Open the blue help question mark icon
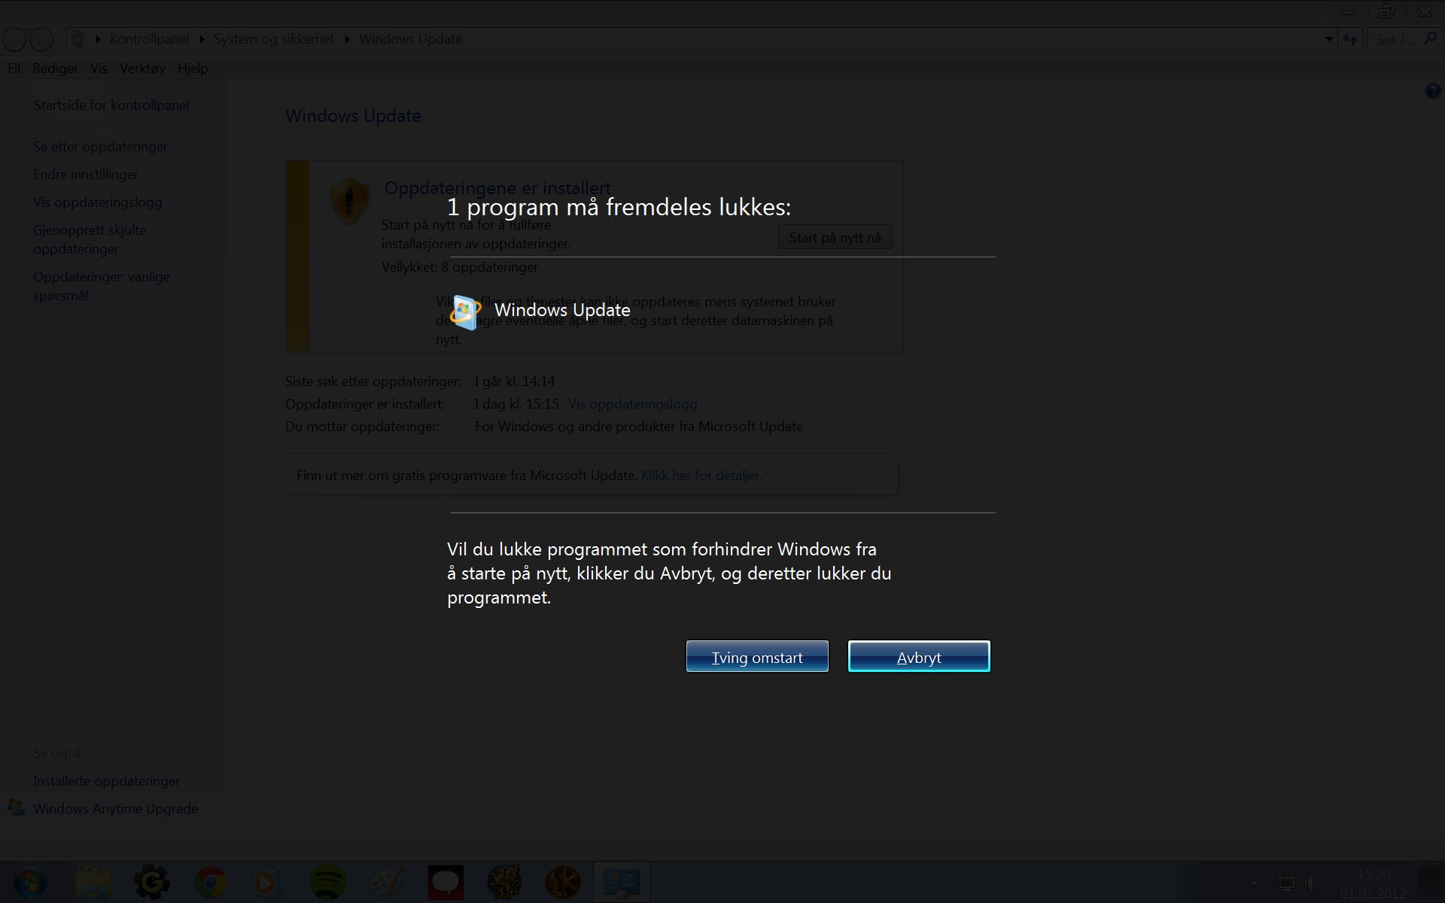1445x903 pixels. pos(1432,91)
